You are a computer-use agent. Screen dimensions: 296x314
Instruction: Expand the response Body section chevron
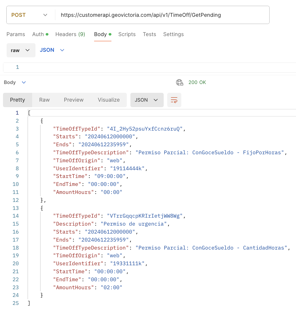coord(24,82)
